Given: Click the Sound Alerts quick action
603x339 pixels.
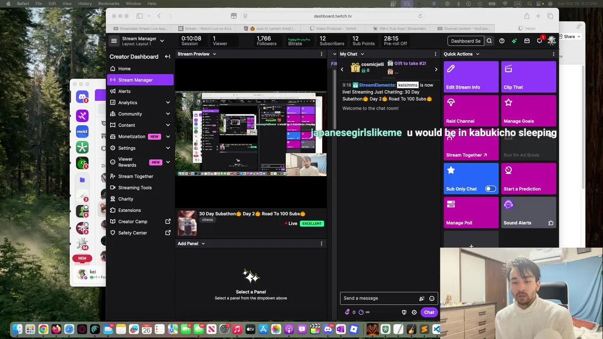Looking at the screenshot, I should (x=529, y=212).
